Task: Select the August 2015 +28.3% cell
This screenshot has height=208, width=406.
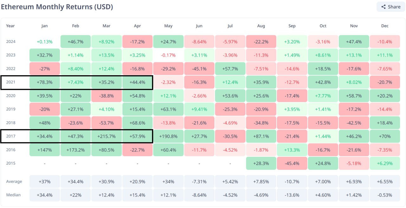Action: tap(261, 163)
